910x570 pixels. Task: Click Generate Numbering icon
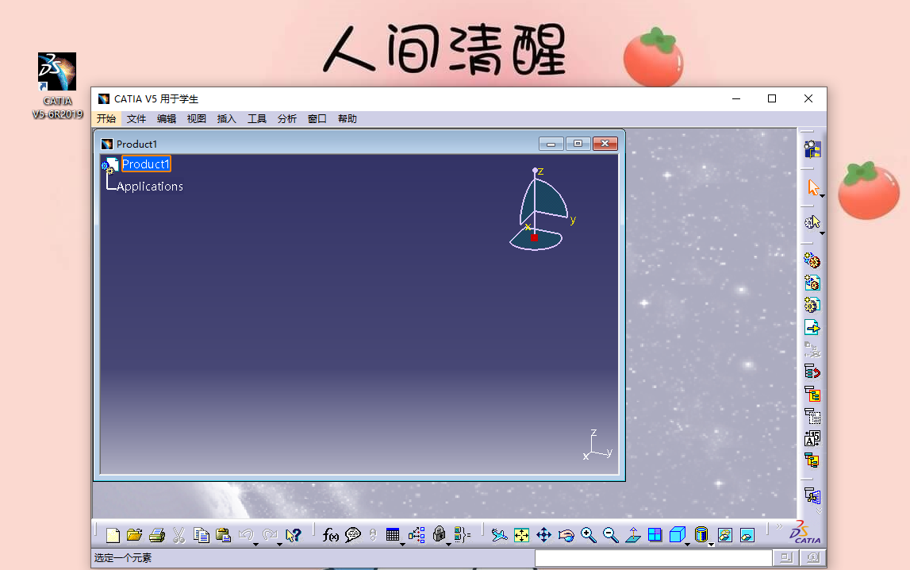812,438
